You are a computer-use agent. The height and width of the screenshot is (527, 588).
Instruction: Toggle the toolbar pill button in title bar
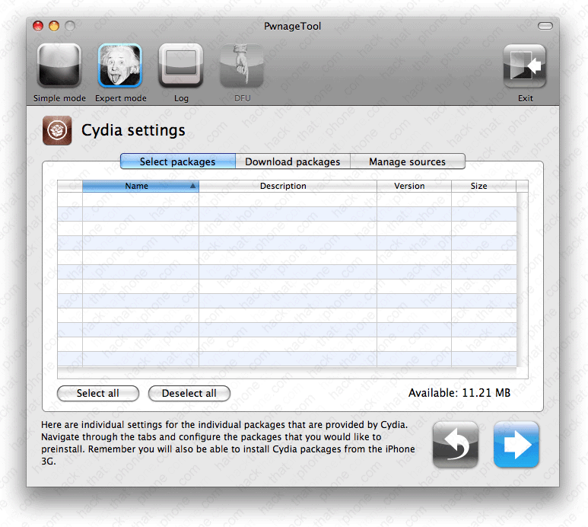[x=545, y=26]
